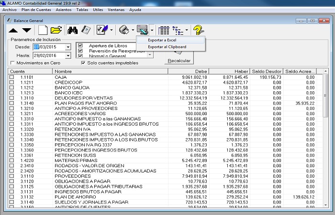
Task: Check the box for 3.1110 PROVEEDORES
Action: (11, 176)
